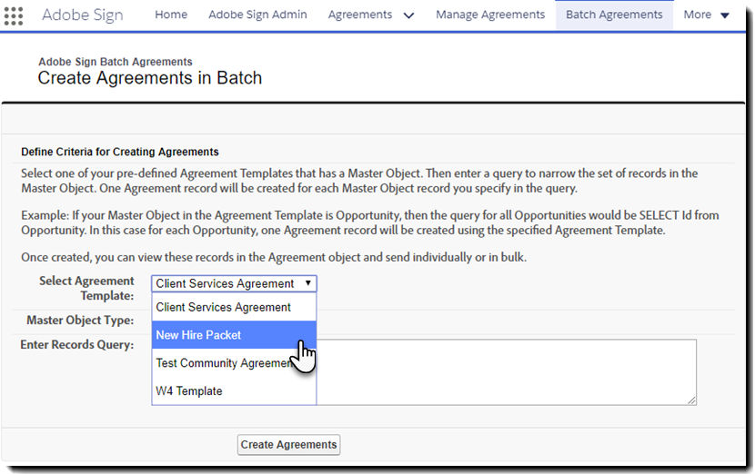Select the Test Community Agreement option
The width and height of the screenshot is (755, 474).
[x=222, y=363]
